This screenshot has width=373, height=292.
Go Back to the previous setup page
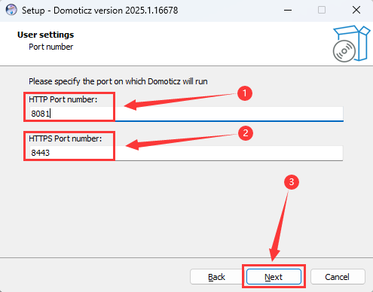tap(216, 277)
